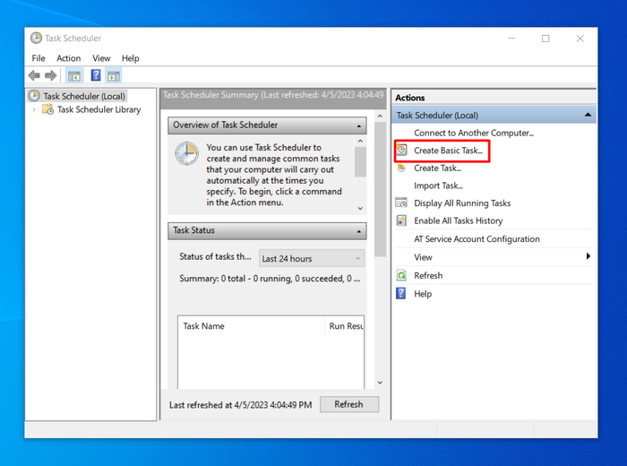Click the Run Result column header
627x466 pixels.
[x=345, y=326]
